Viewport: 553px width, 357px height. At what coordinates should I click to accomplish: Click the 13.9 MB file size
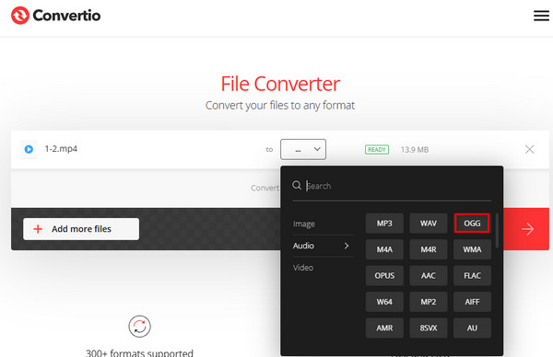click(x=415, y=150)
